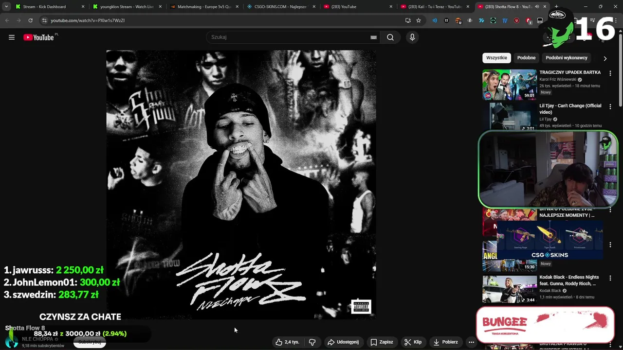Select the Podobni wykonawcy filter chip
Viewport: 623px width, 350px height.
pyautogui.click(x=567, y=58)
